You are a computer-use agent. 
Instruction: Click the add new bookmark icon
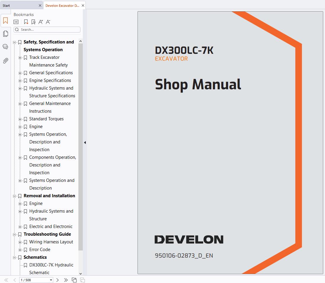[26, 22]
